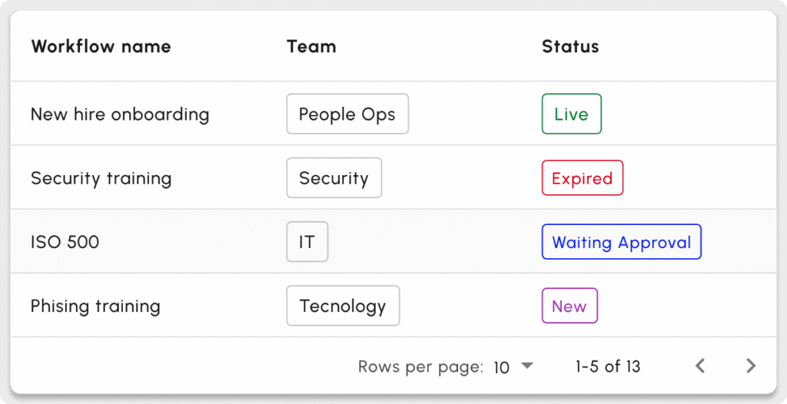Click the green Live status badge
The image size is (787, 404).
[x=571, y=114]
